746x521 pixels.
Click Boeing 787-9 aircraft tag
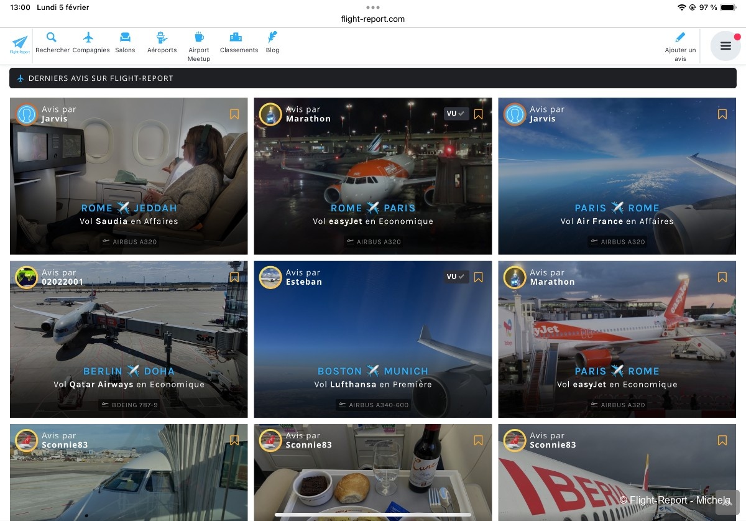(x=129, y=405)
